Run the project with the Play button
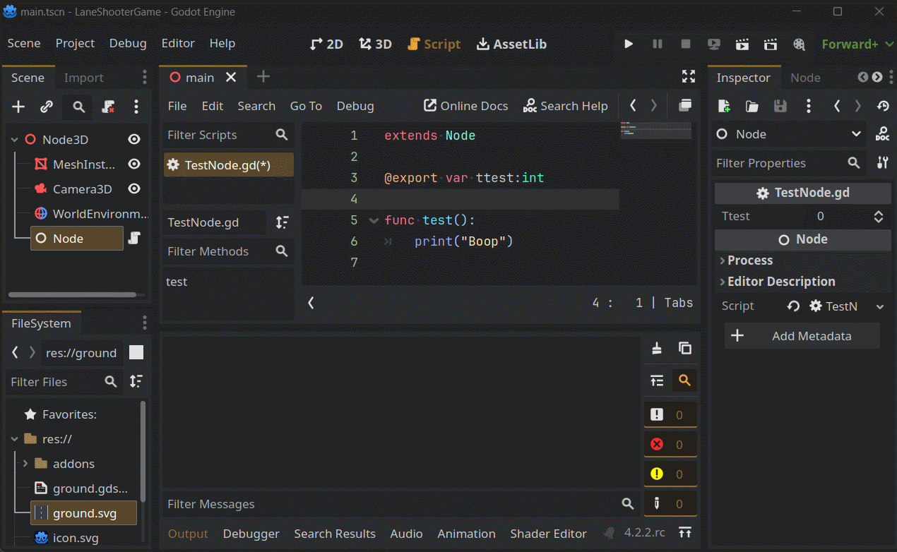897x552 pixels. 629,44
